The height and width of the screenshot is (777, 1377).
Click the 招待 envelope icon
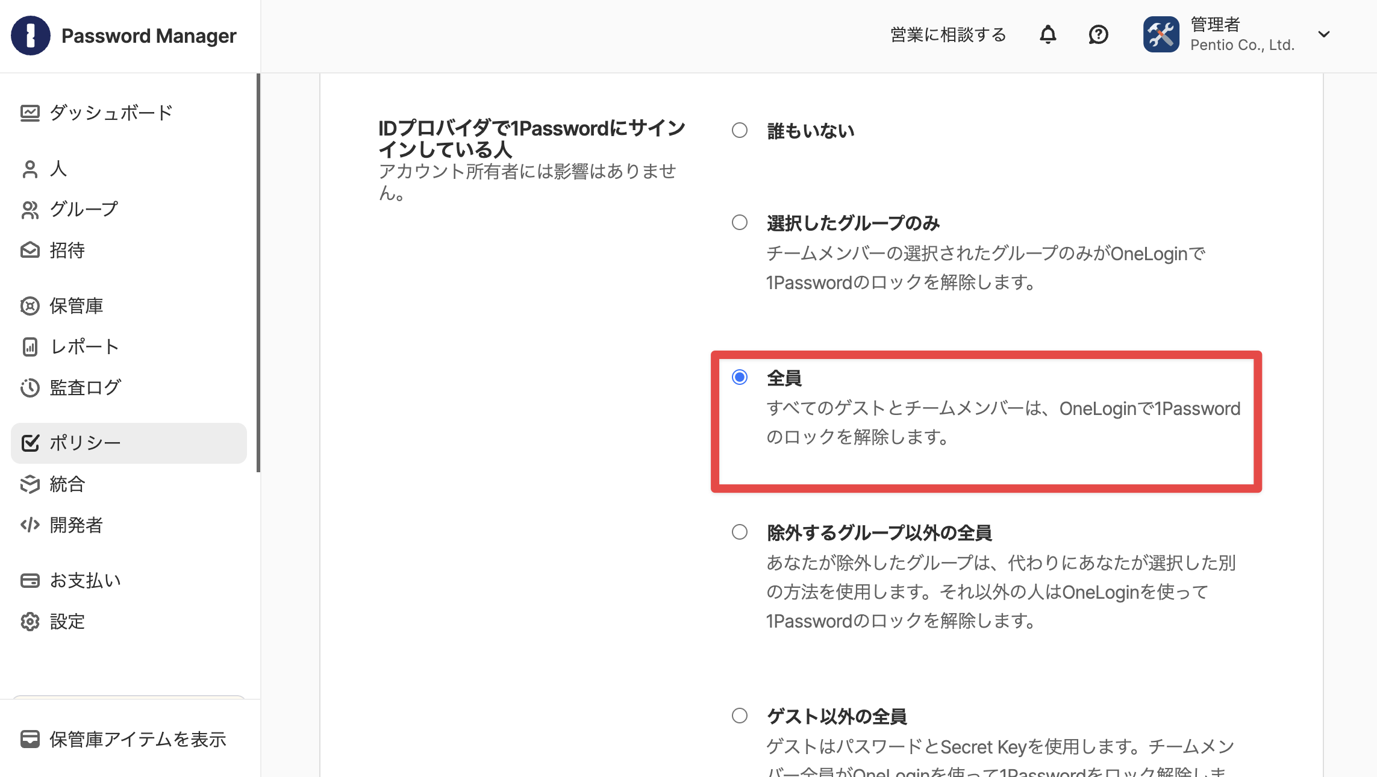pyautogui.click(x=30, y=250)
